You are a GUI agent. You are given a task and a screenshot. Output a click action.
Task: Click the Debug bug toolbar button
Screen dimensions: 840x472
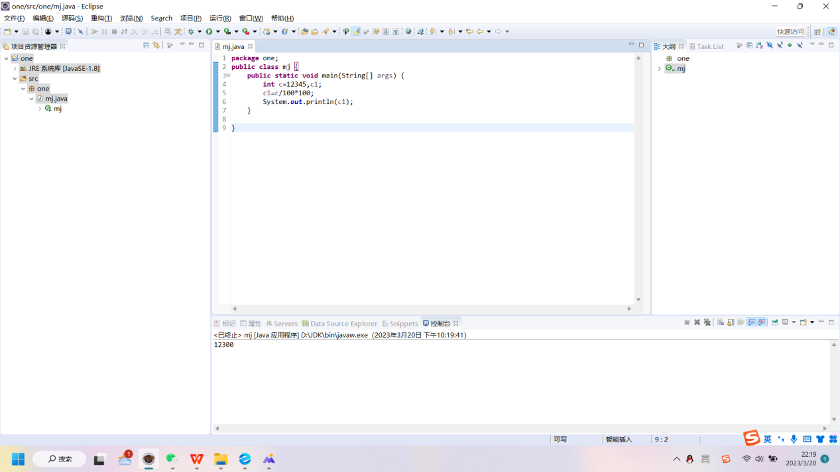coord(191,31)
